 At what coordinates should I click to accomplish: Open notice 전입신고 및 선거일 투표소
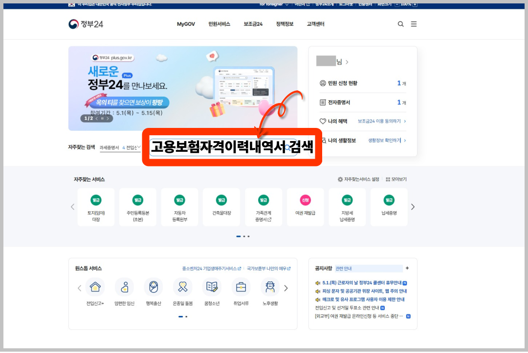[x=347, y=308]
